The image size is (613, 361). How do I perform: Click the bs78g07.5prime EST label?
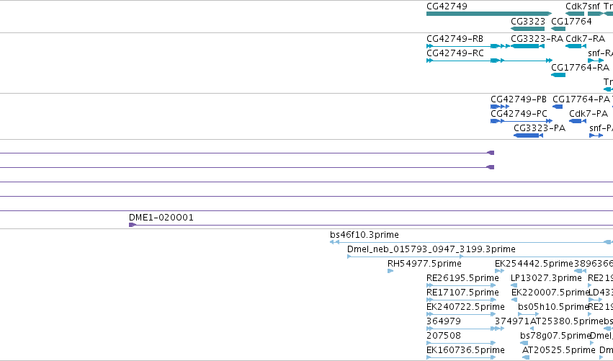(x=555, y=336)
